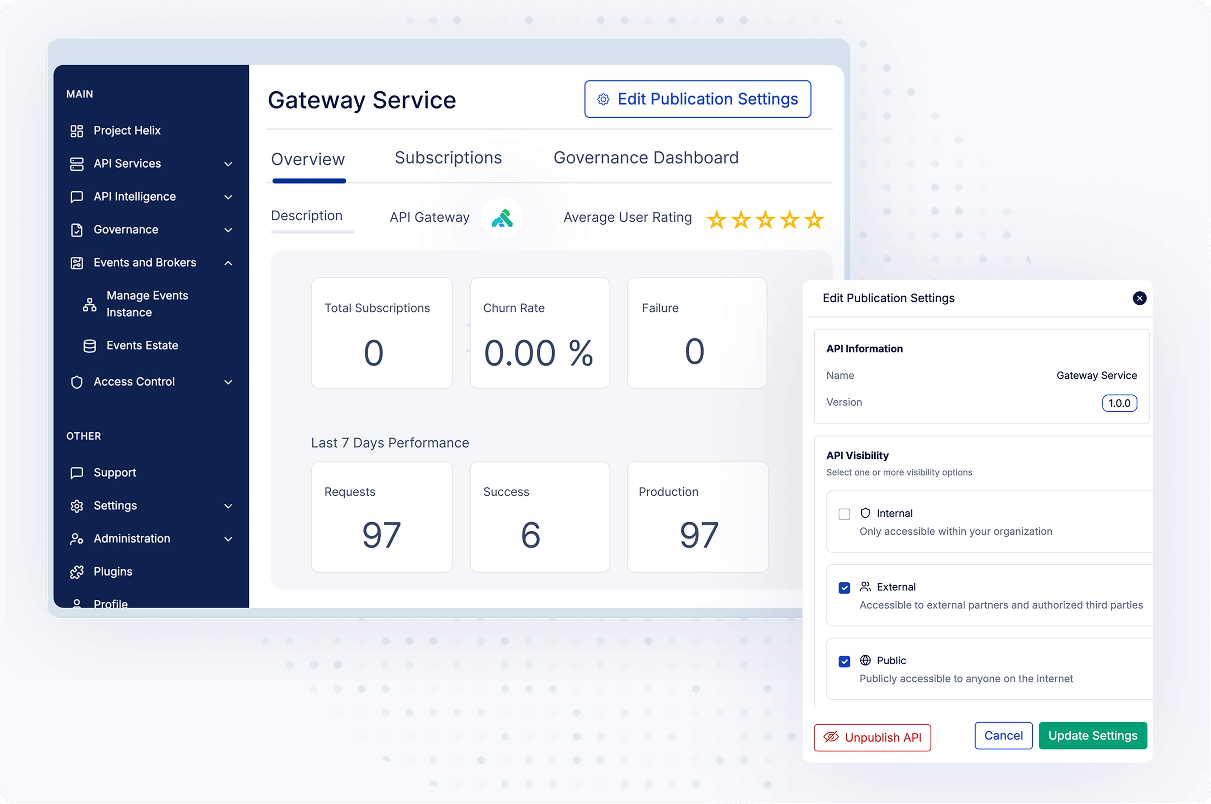Click the 1.0.0 version field
Viewport: 1211px width, 804px height.
(x=1119, y=403)
